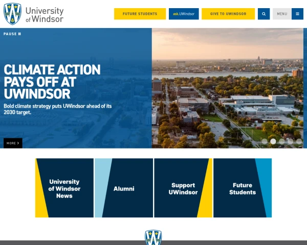Open the Alumni tile
The image size is (307, 245).
coord(124,188)
